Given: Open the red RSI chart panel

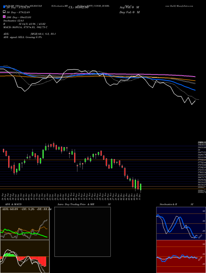Looking at the screenshot, I should [181, 256].
